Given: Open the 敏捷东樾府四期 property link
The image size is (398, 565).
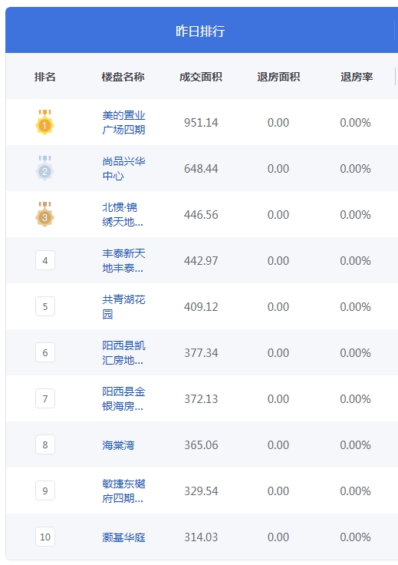Looking at the screenshot, I should [x=123, y=491].
